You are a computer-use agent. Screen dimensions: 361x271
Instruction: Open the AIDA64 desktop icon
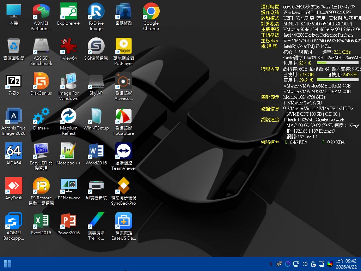click(14, 151)
